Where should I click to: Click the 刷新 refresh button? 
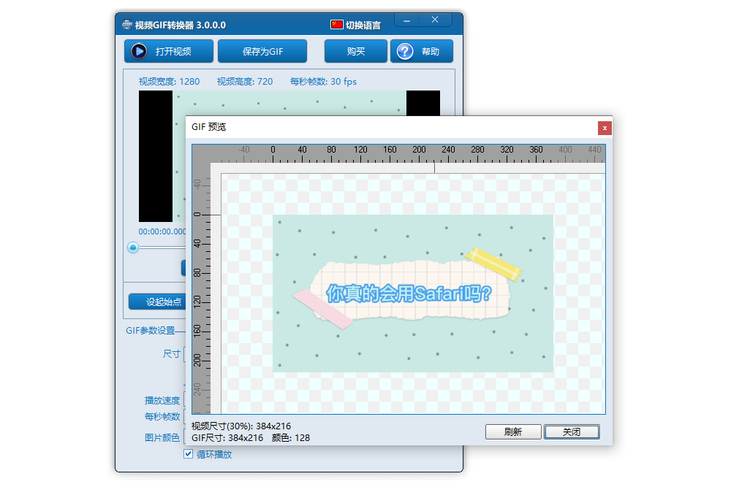pyautogui.click(x=513, y=432)
